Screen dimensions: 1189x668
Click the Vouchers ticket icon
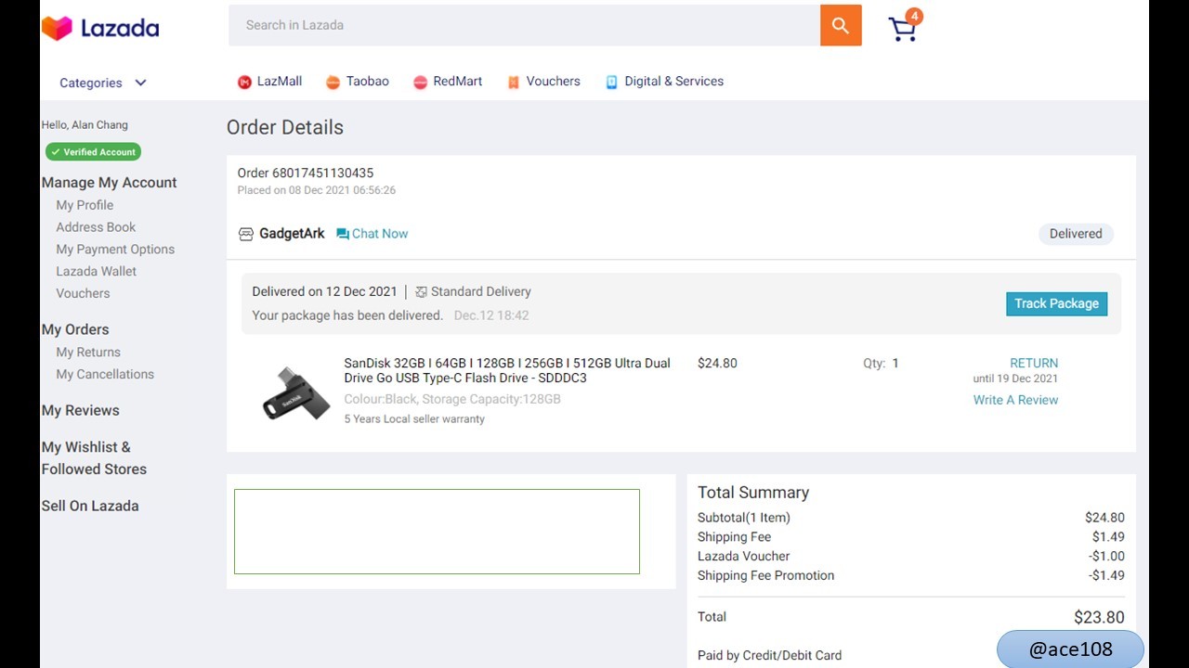(x=513, y=82)
